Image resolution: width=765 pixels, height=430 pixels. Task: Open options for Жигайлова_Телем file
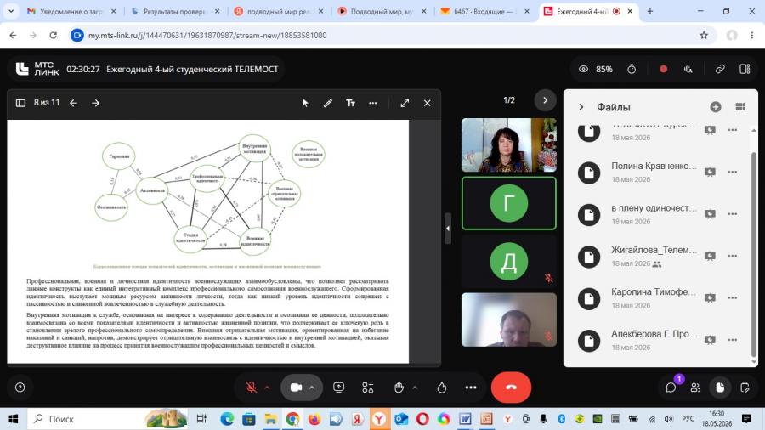click(733, 256)
